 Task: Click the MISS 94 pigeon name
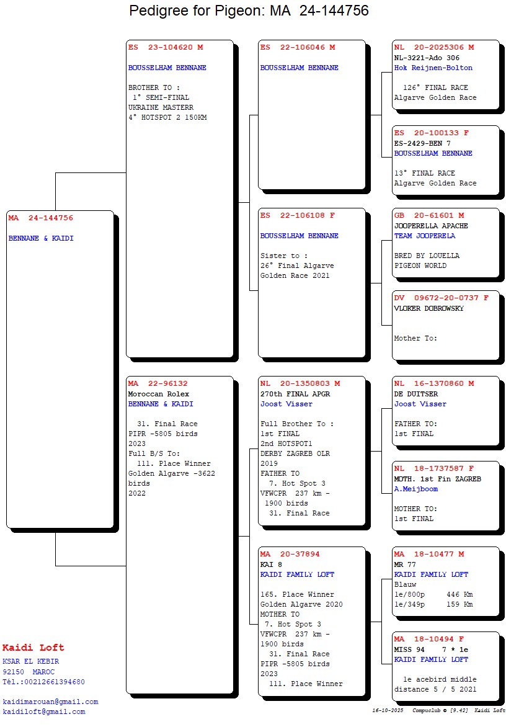pyautogui.click(x=409, y=649)
